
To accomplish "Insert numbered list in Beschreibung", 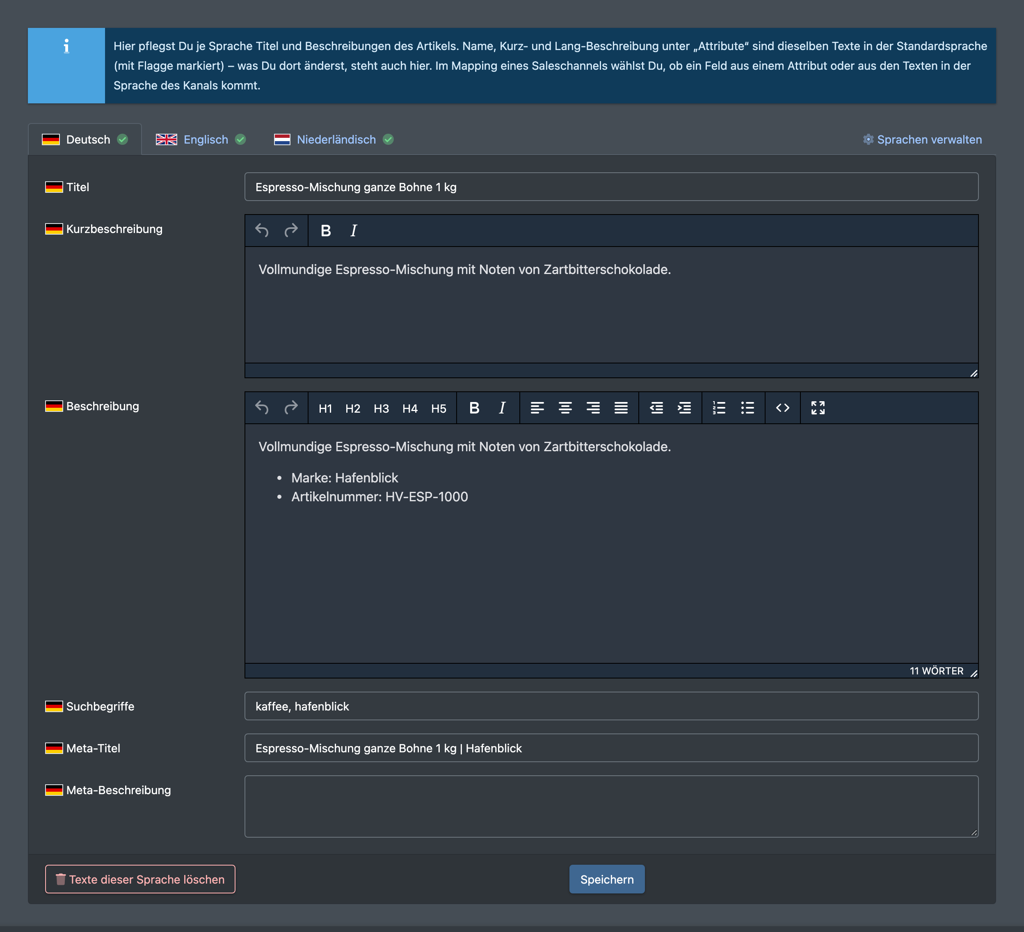I will click(719, 408).
